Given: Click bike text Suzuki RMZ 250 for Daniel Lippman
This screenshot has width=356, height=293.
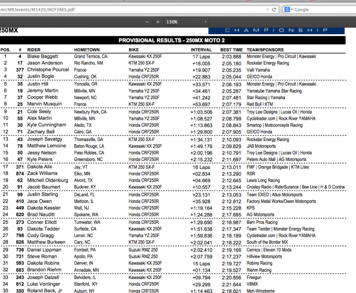Looking at the screenshot, I should (143, 250).
